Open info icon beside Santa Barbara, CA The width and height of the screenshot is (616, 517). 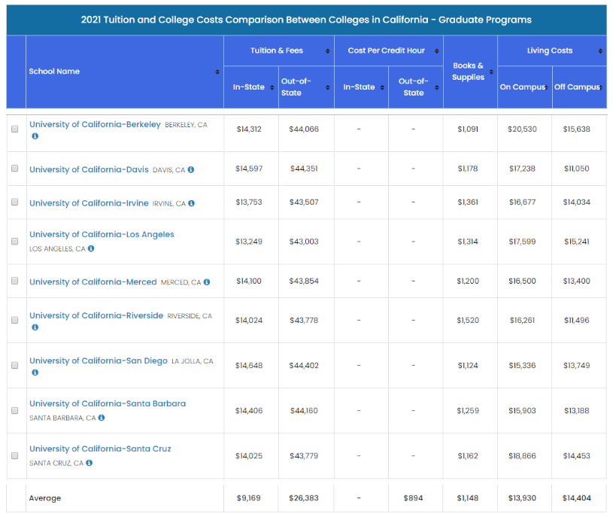tap(102, 418)
